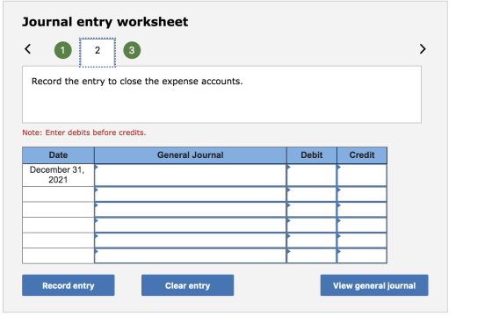Go to next entry using right chevron
492x316 pixels.
(x=423, y=49)
